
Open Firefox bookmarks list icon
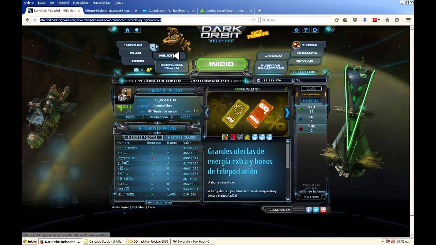(345, 20)
